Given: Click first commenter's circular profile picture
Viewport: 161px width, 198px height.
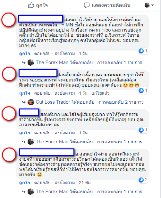Looking at the screenshot, I should 9,20.
